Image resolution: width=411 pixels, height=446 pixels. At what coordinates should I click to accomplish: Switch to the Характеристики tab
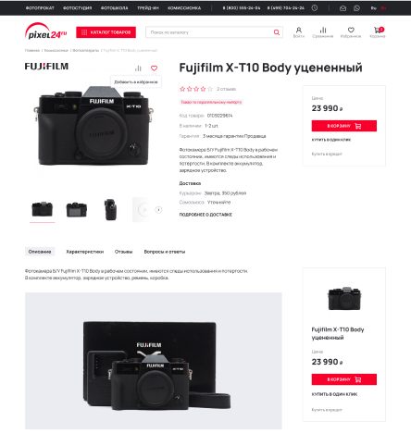[85, 252]
